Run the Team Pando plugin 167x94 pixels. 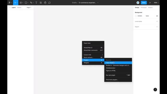pyautogui.click(x=118, y=63)
